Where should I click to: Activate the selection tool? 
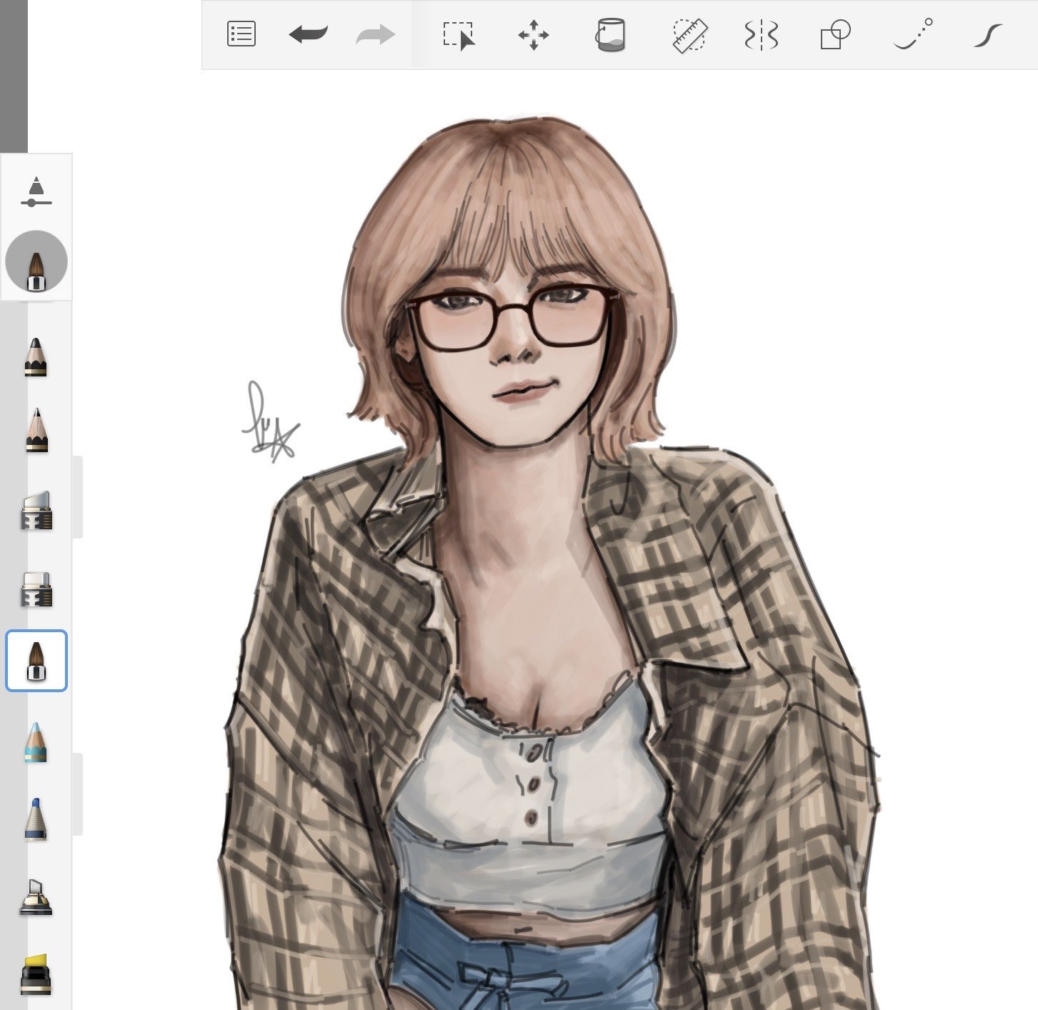coord(459,36)
